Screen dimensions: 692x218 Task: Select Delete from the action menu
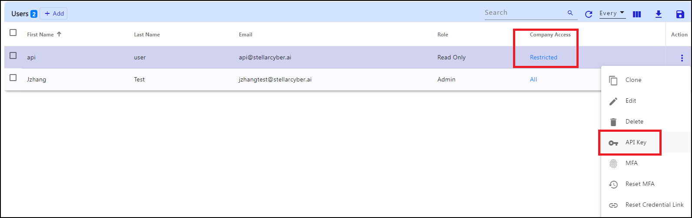click(634, 121)
